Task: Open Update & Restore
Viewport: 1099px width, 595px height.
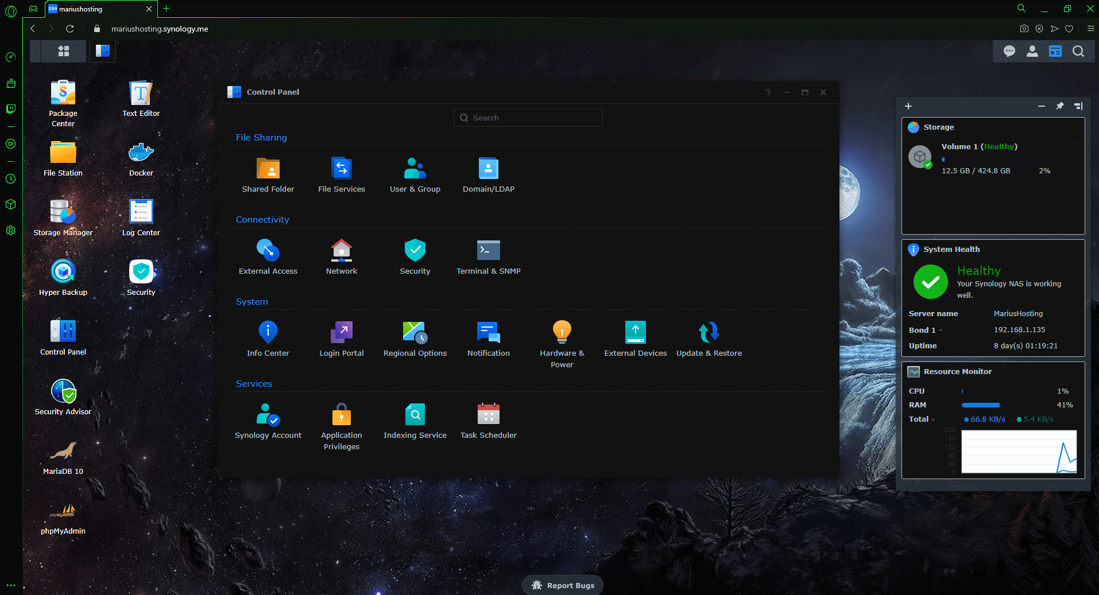Action: pyautogui.click(x=709, y=339)
